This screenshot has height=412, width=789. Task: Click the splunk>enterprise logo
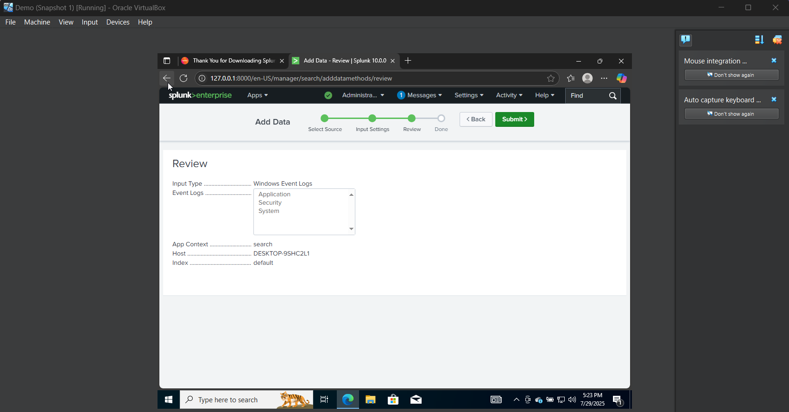(200, 95)
